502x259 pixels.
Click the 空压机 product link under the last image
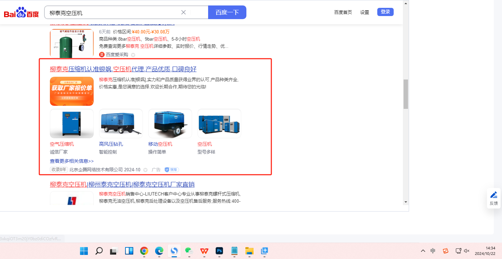click(x=205, y=144)
